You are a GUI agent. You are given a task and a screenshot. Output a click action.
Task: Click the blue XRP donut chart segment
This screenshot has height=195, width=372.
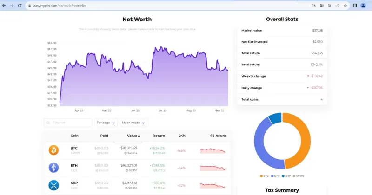tap(275, 118)
